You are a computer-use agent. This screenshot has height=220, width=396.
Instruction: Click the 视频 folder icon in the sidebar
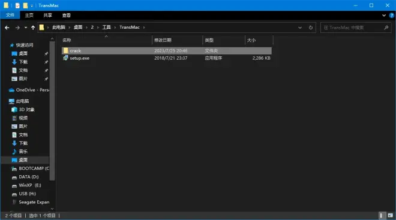click(14, 118)
